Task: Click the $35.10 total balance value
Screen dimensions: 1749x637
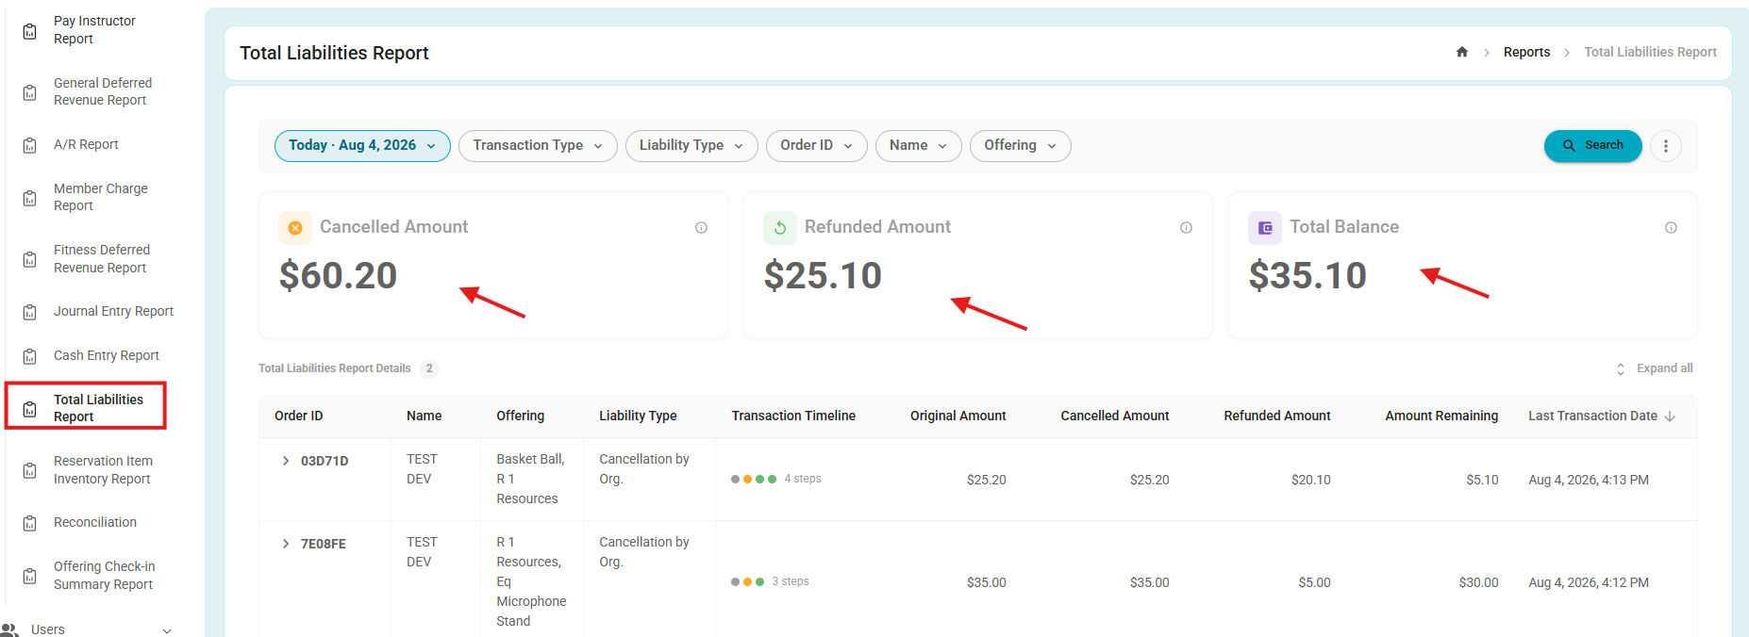Action: [x=1308, y=275]
